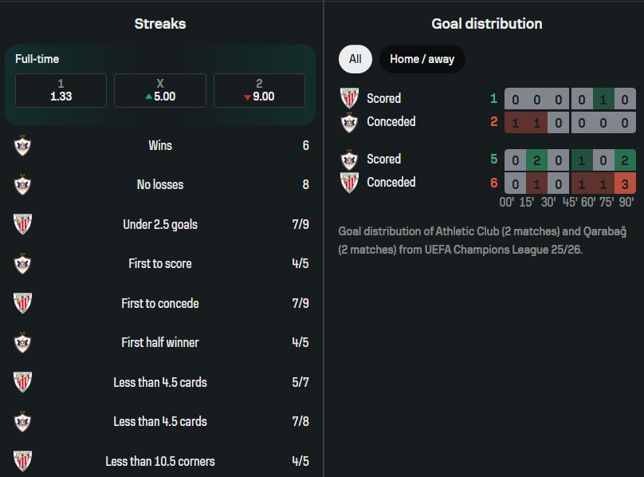Click Athletic Club crest beside Under 2.5 goals

(x=22, y=224)
